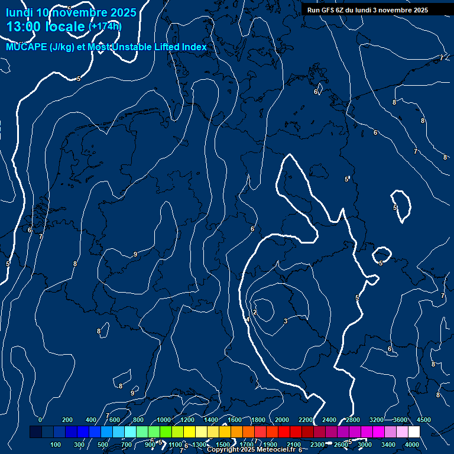Click the 'MUCAPE (J/kg) et Most Unstable Lifted Index' title
This screenshot has width=454, height=454.
[106, 47]
